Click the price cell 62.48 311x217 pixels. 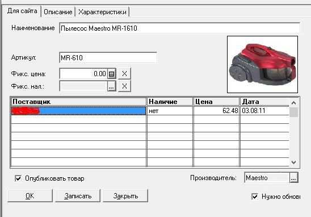tap(216, 111)
